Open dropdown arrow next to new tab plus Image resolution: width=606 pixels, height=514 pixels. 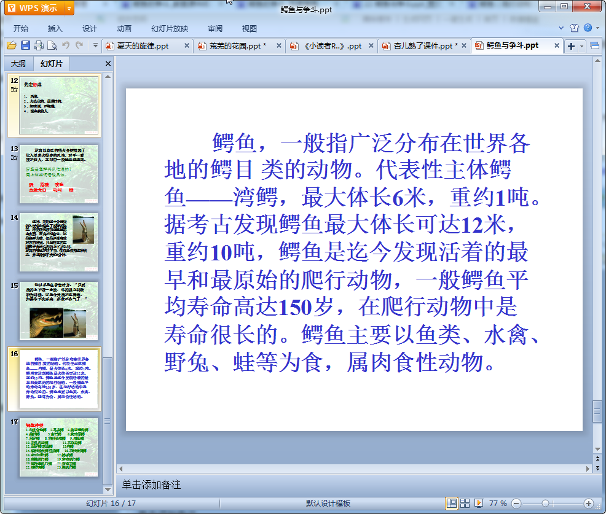point(581,46)
